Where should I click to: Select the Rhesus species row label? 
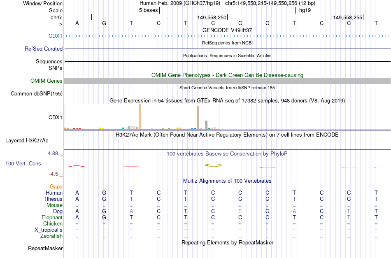click(54, 199)
